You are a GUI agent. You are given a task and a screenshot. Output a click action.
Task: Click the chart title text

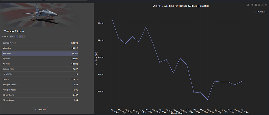[181, 6]
